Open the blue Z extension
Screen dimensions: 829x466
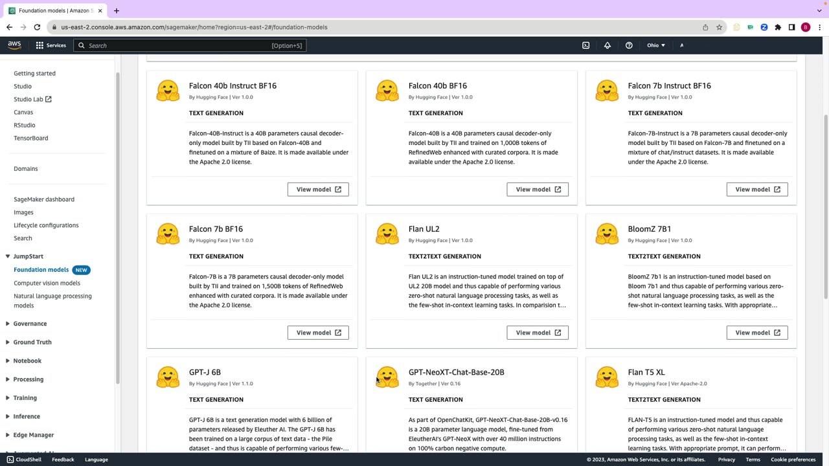[x=764, y=27]
